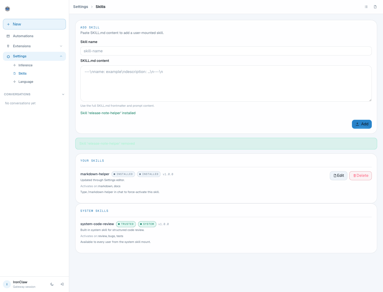Click the 'No conversations yet' text
The height and width of the screenshot is (292, 383).
point(20,103)
